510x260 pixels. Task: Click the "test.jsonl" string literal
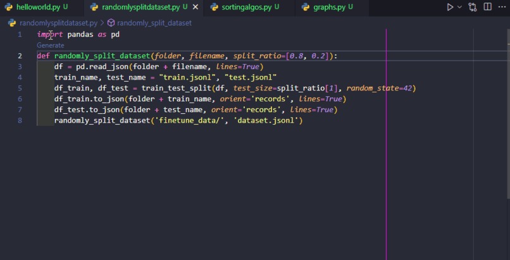[251, 77]
